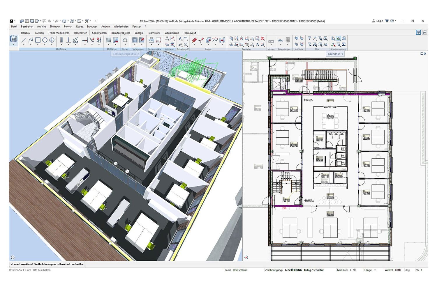Click the parallel lines tool
Image resolution: width=437 pixels, height=291 pixels.
pyautogui.click(x=61, y=40)
